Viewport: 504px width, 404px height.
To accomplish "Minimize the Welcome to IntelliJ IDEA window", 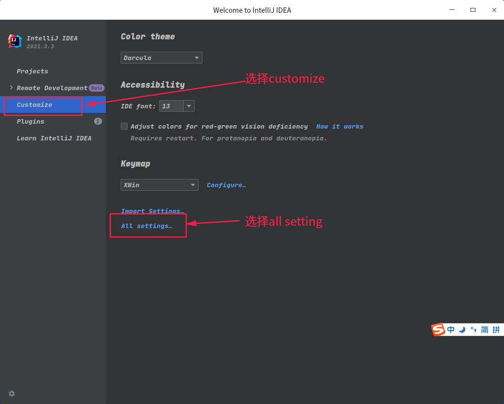I will (452, 10).
